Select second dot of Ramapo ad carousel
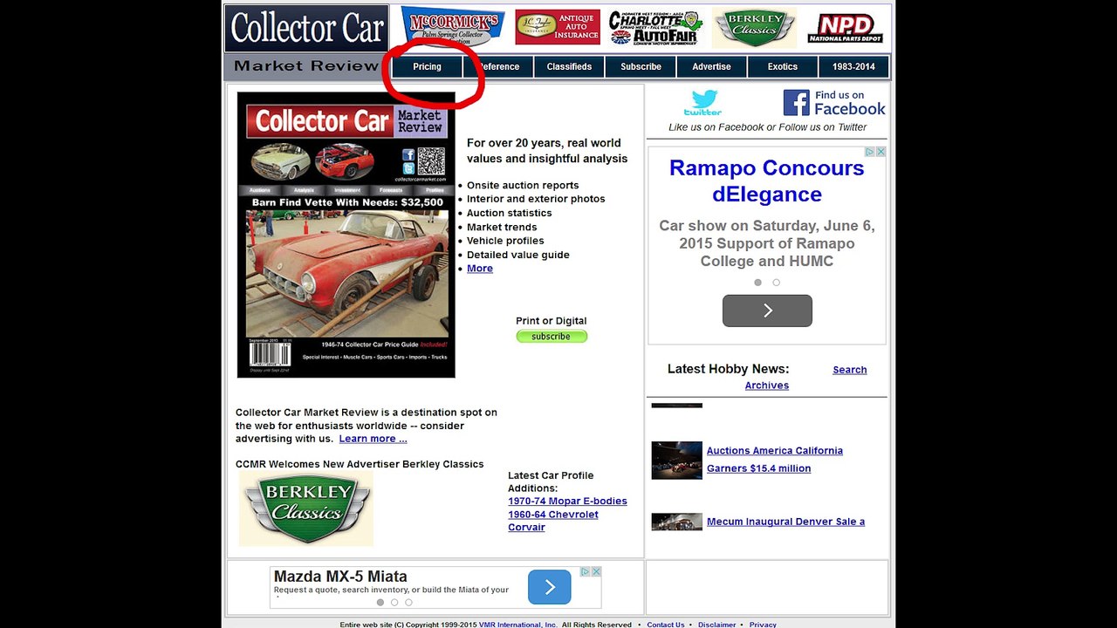 776,283
